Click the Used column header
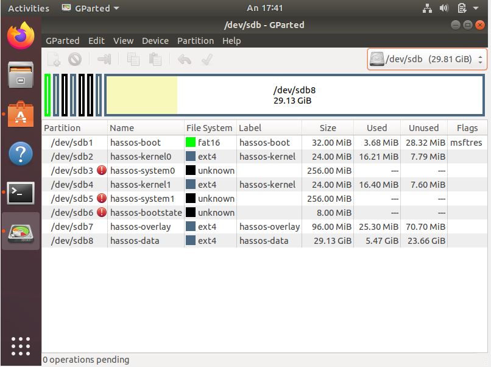 pyautogui.click(x=377, y=128)
